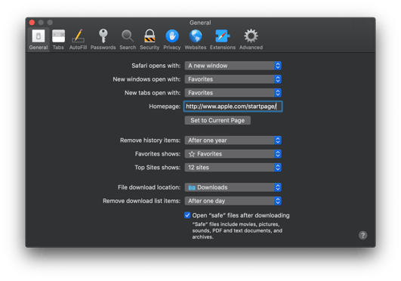Switch to the Tabs preferences pane
The height and width of the screenshot is (281, 401).
[58, 39]
